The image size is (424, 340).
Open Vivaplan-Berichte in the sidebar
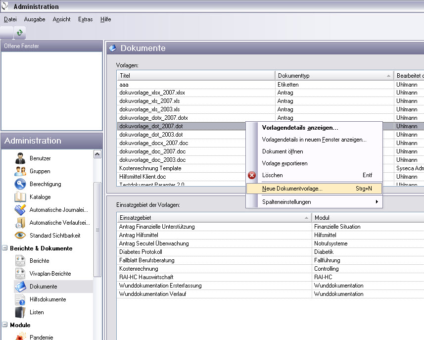50,274
